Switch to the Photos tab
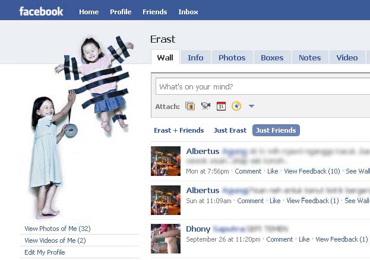 click(232, 57)
